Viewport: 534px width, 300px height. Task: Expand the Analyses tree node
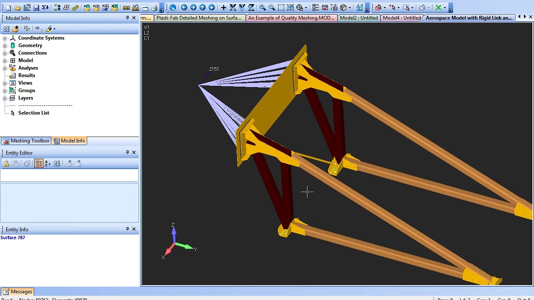pos(5,68)
